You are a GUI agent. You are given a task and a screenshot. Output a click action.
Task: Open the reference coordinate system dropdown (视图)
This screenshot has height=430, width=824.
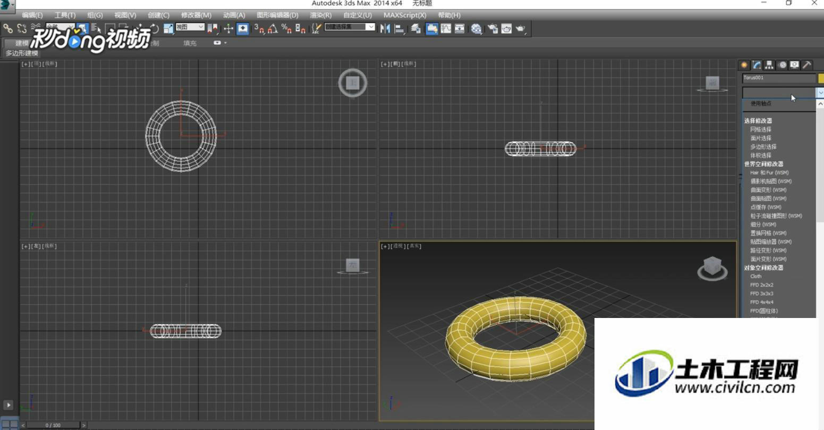[x=190, y=27]
